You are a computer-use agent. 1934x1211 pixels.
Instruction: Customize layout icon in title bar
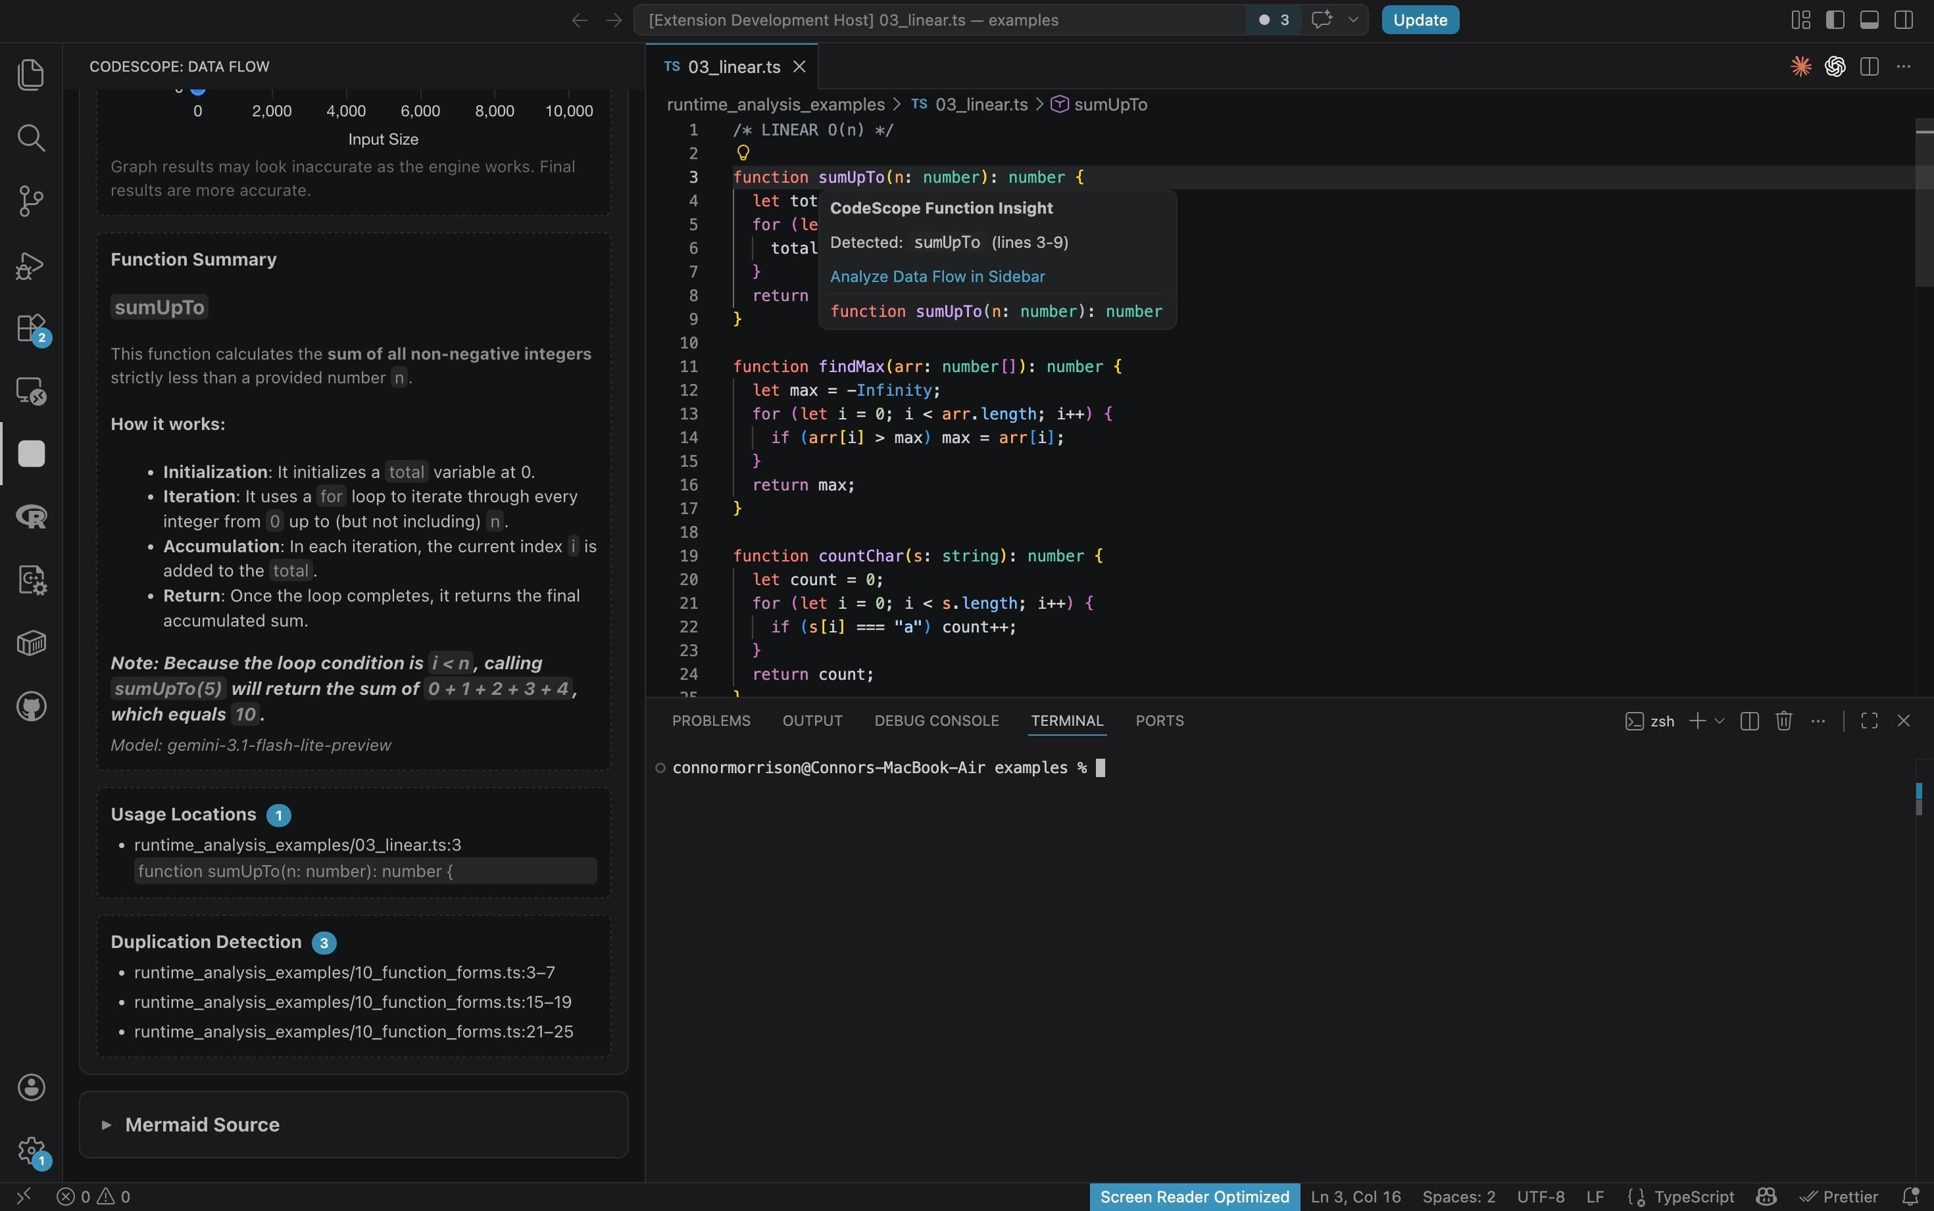click(x=1801, y=20)
